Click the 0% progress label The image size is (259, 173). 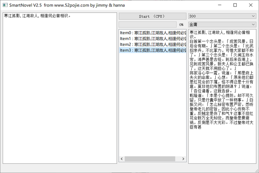coord(181,25)
